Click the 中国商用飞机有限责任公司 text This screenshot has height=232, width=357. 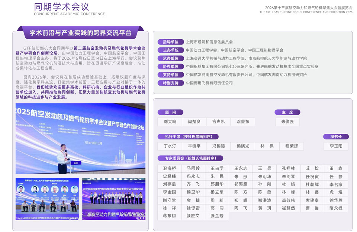209,83
